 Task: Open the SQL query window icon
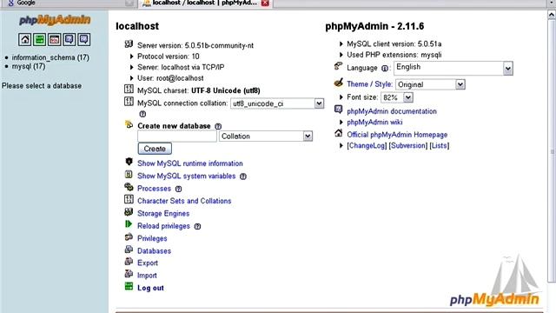[54, 39]
